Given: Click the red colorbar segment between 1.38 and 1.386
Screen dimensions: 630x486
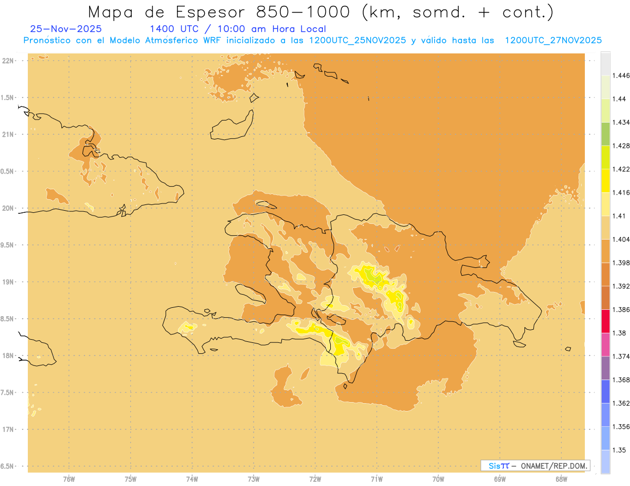Looking at the screenshot, I should tap(605, 321).
